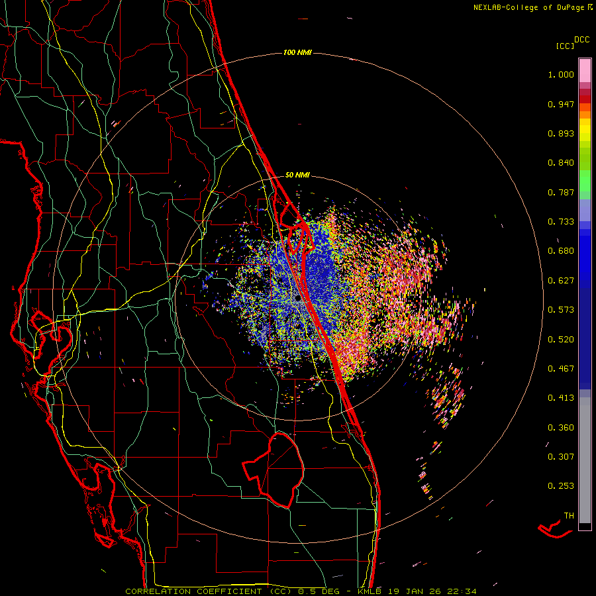The image size is (596, 596).
Task: Click inside the thick red lake outline south of the radar
Action: [281, 472]
